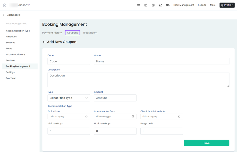
Task: Click the small icon beside the Resort name
Action: tap(29, 5)
